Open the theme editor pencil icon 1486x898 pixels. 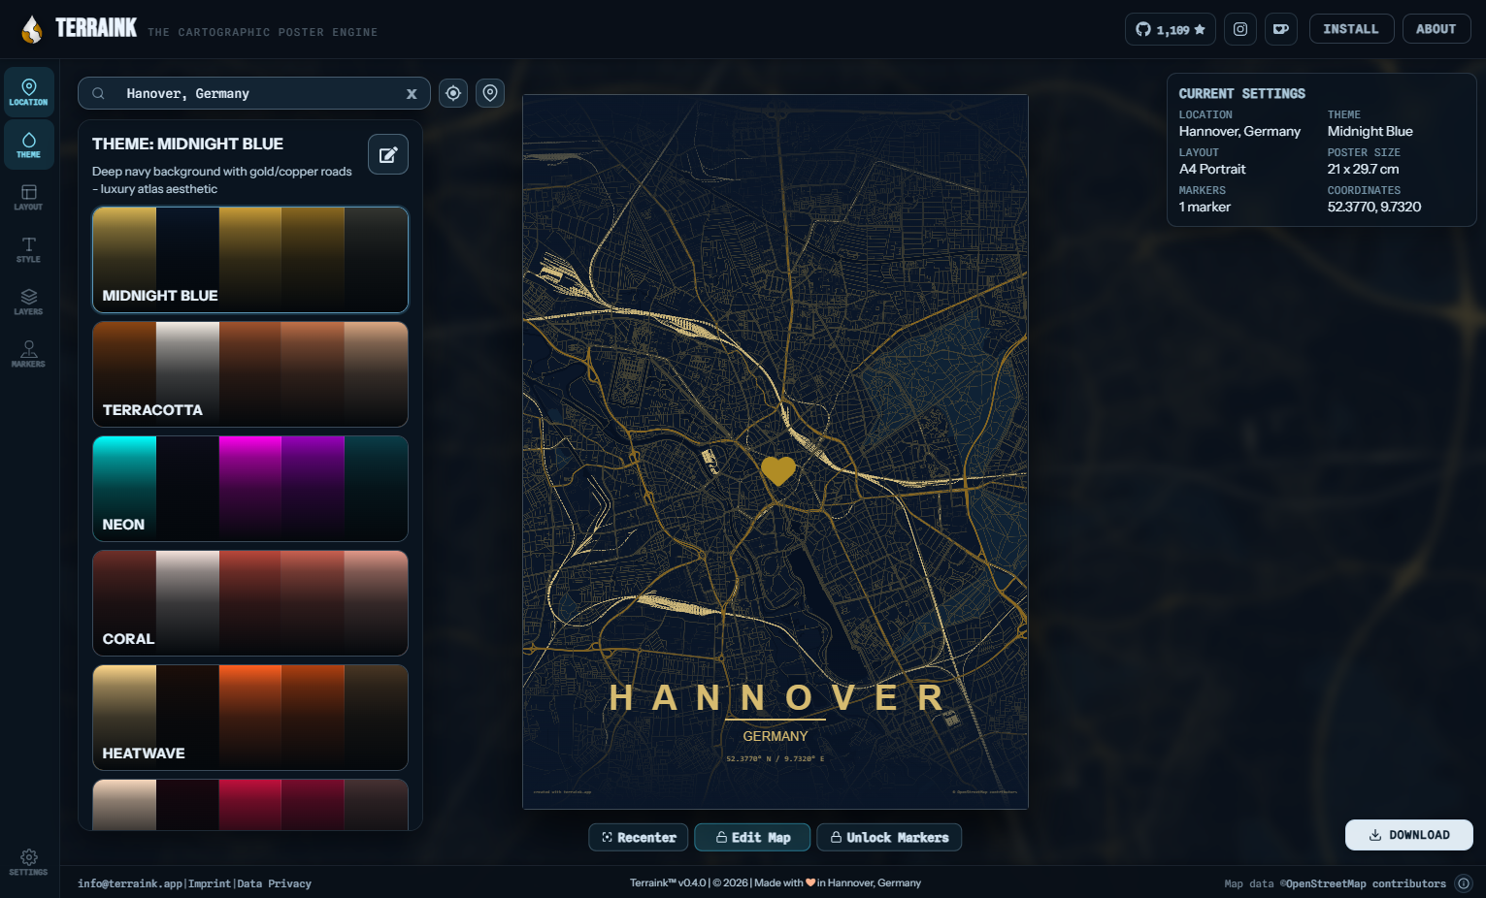[x=387, y=154]
